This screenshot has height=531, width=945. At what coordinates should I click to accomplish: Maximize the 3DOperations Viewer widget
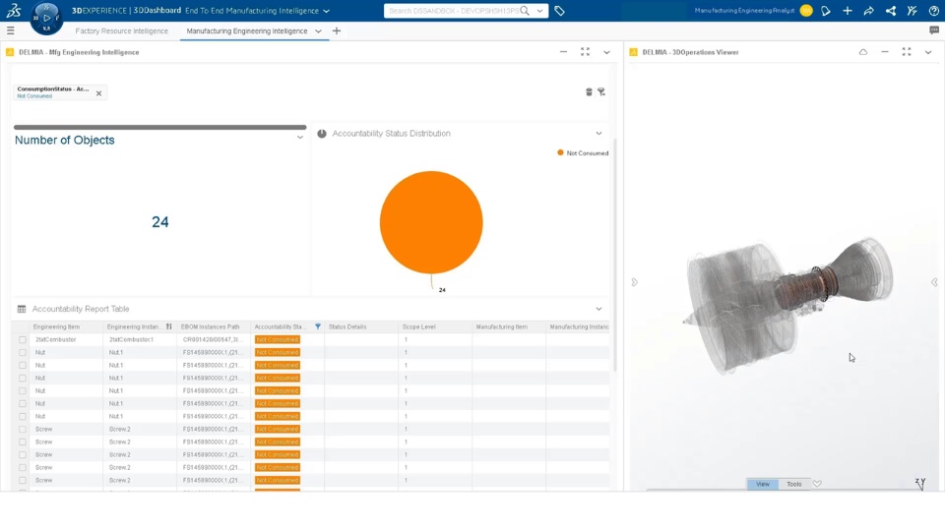(907, 52)
